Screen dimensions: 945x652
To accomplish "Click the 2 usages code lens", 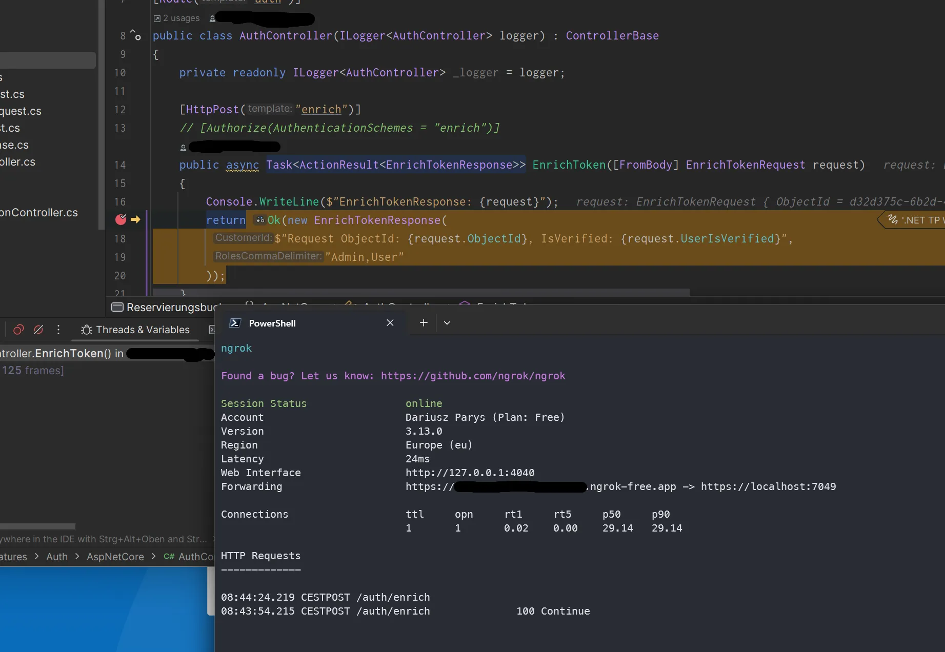I will 177,18.
